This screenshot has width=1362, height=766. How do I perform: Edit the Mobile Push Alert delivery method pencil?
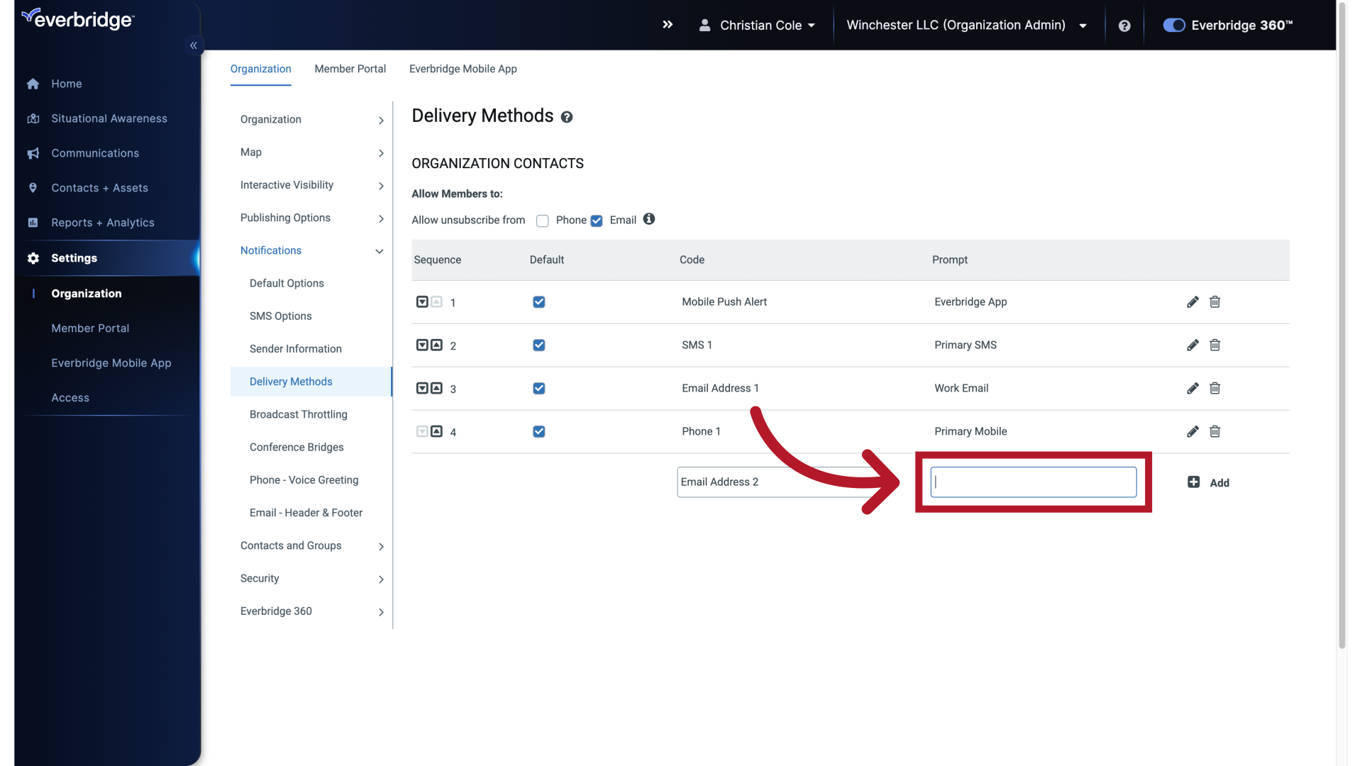[1192, 301]
